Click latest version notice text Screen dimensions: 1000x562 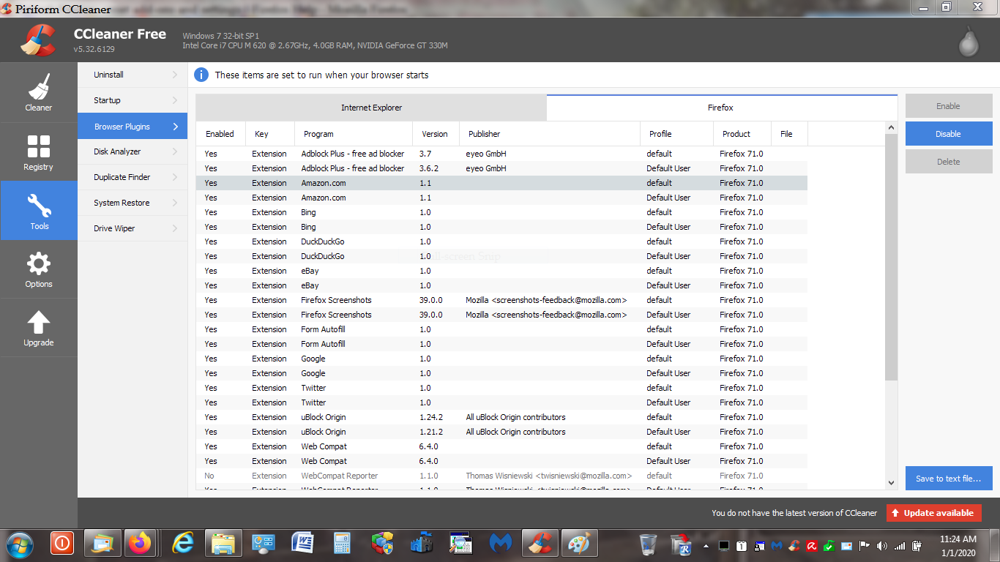pyautogui.click(x=794, y=513)
